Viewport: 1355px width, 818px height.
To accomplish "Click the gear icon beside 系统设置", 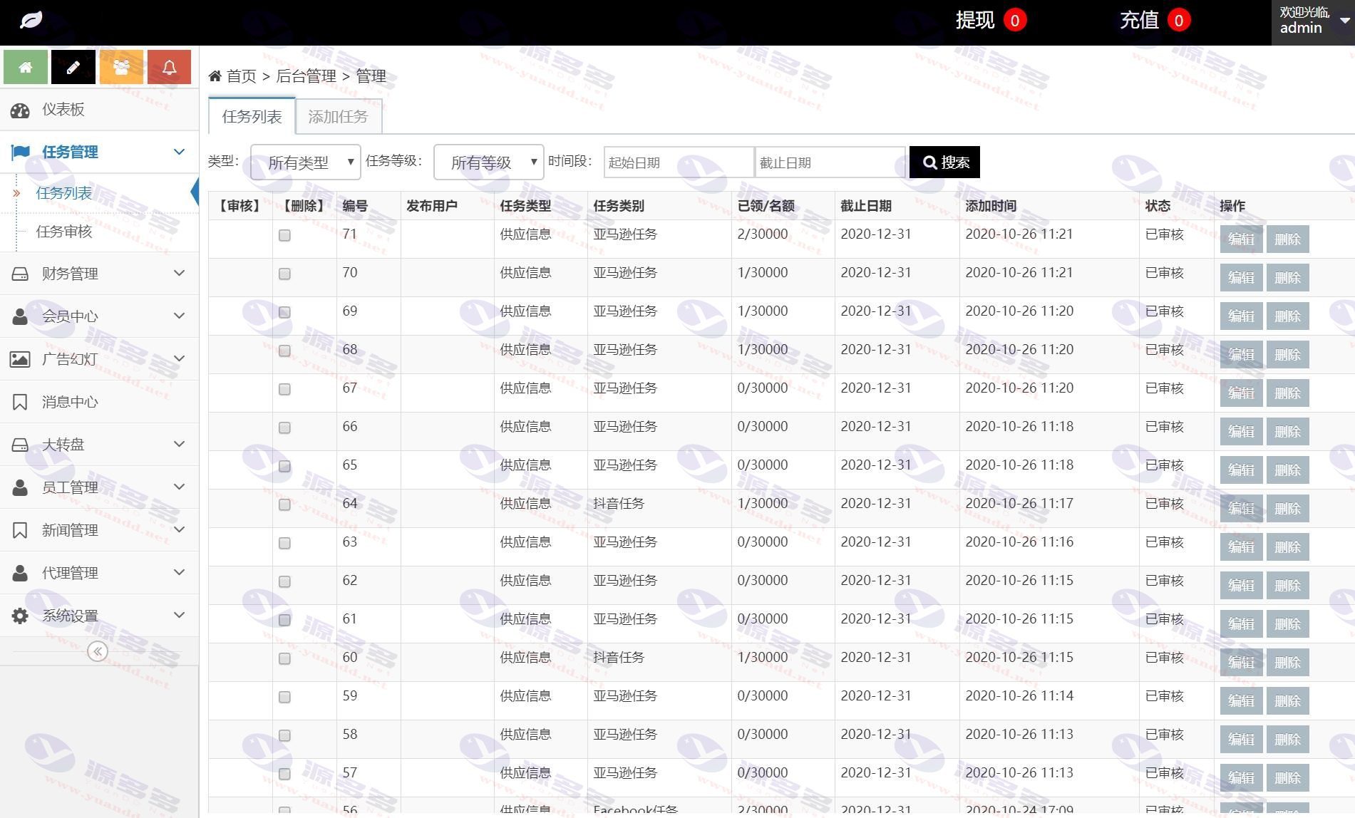I will (x=20, y=616).
